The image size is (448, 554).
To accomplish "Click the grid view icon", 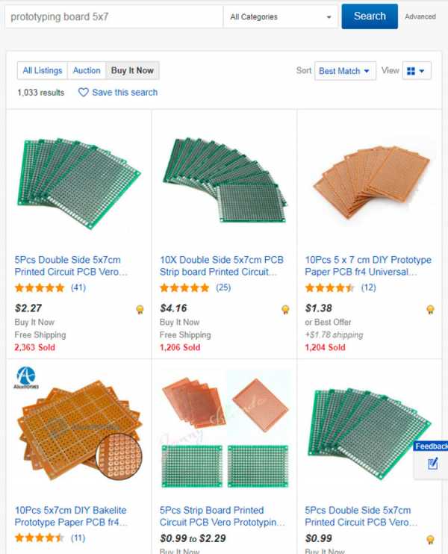I will [411, 71].
